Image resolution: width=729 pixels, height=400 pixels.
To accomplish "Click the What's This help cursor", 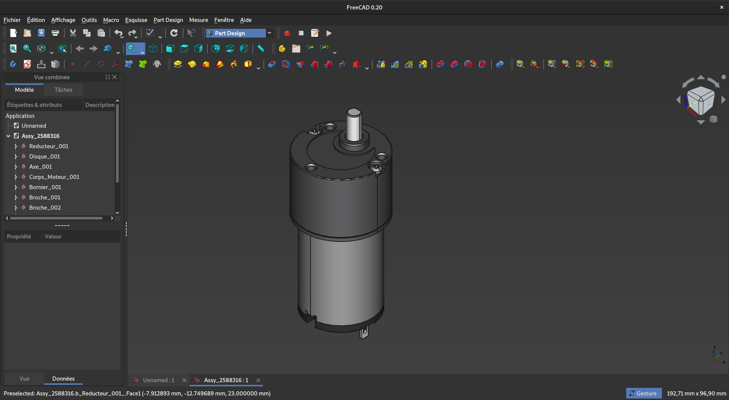I will click(192, 33).
